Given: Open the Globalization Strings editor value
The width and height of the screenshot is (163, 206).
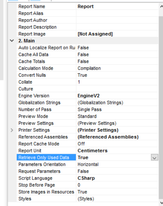Looking at the screenshot, I should pos(117,102).
